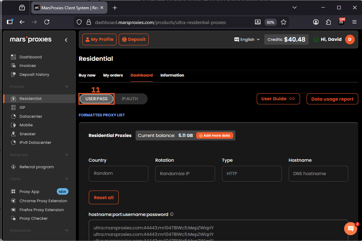
Task: Open the User Guide link button
Action: (x=278, y=99)
